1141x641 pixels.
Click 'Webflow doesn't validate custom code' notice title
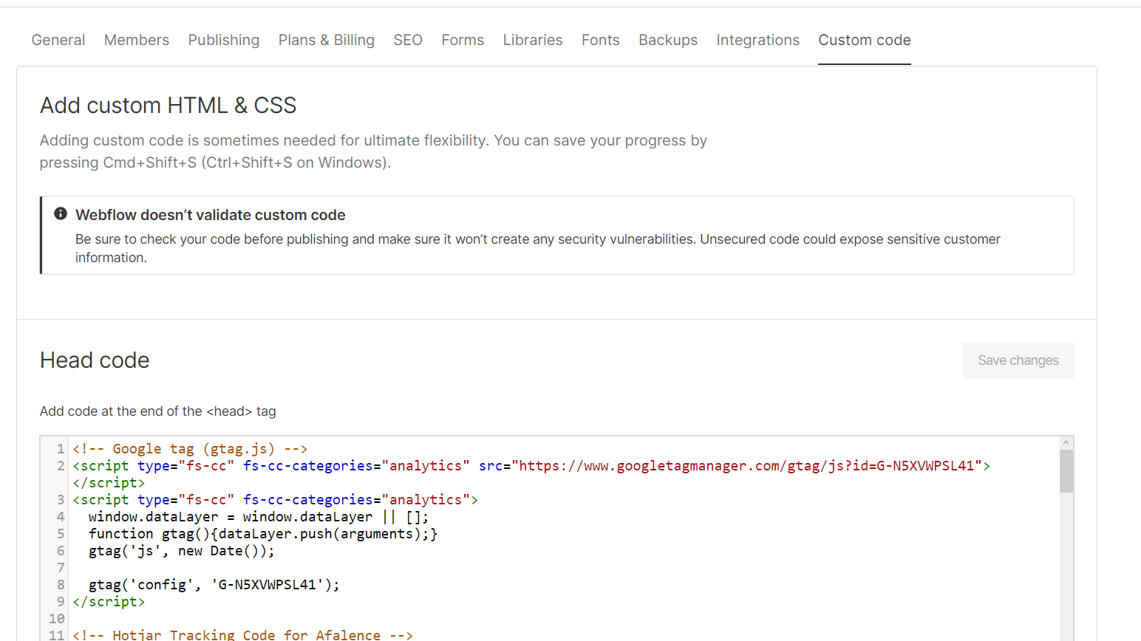click(x=211, y=215)
